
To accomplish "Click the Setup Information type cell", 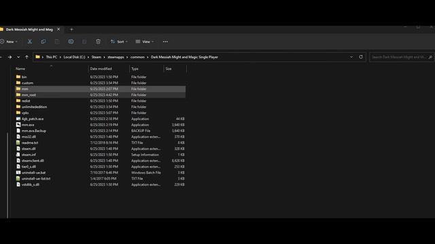I will 145,155.
